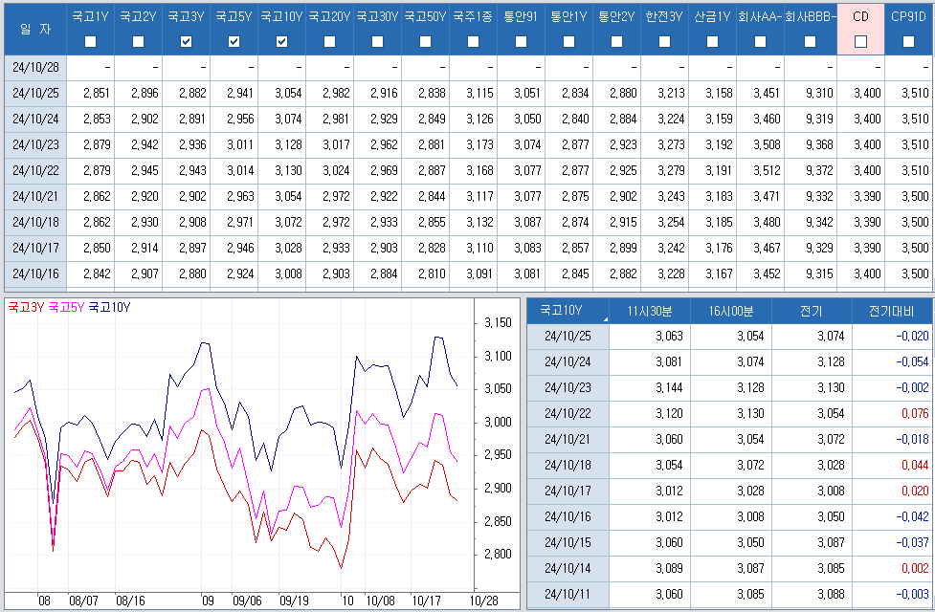The height and width of the screenshot is (612, 935).
Task: Enable the 국고30Y checkbox
Action: tap(377, 41)
